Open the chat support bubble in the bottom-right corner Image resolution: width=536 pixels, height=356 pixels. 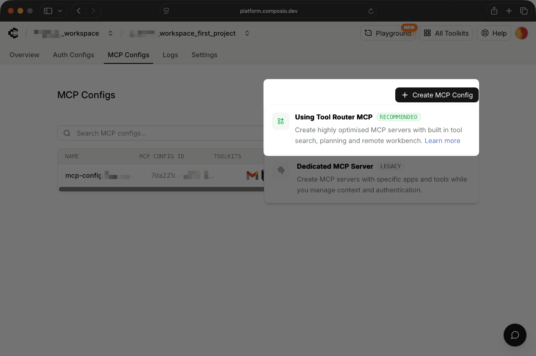point(515,335)
